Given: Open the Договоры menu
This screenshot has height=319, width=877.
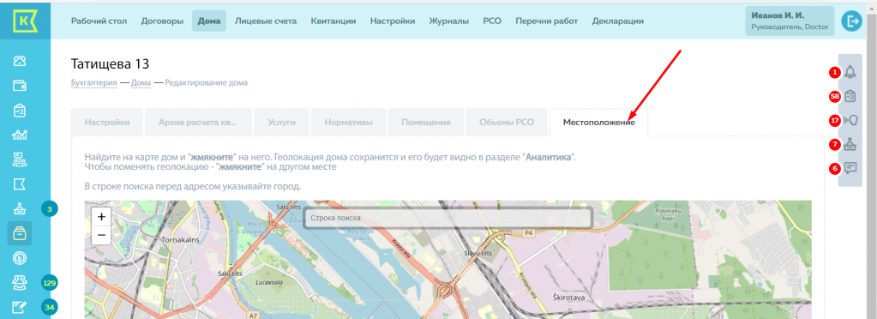Looking at the screenshot, I should click(162, 21).
